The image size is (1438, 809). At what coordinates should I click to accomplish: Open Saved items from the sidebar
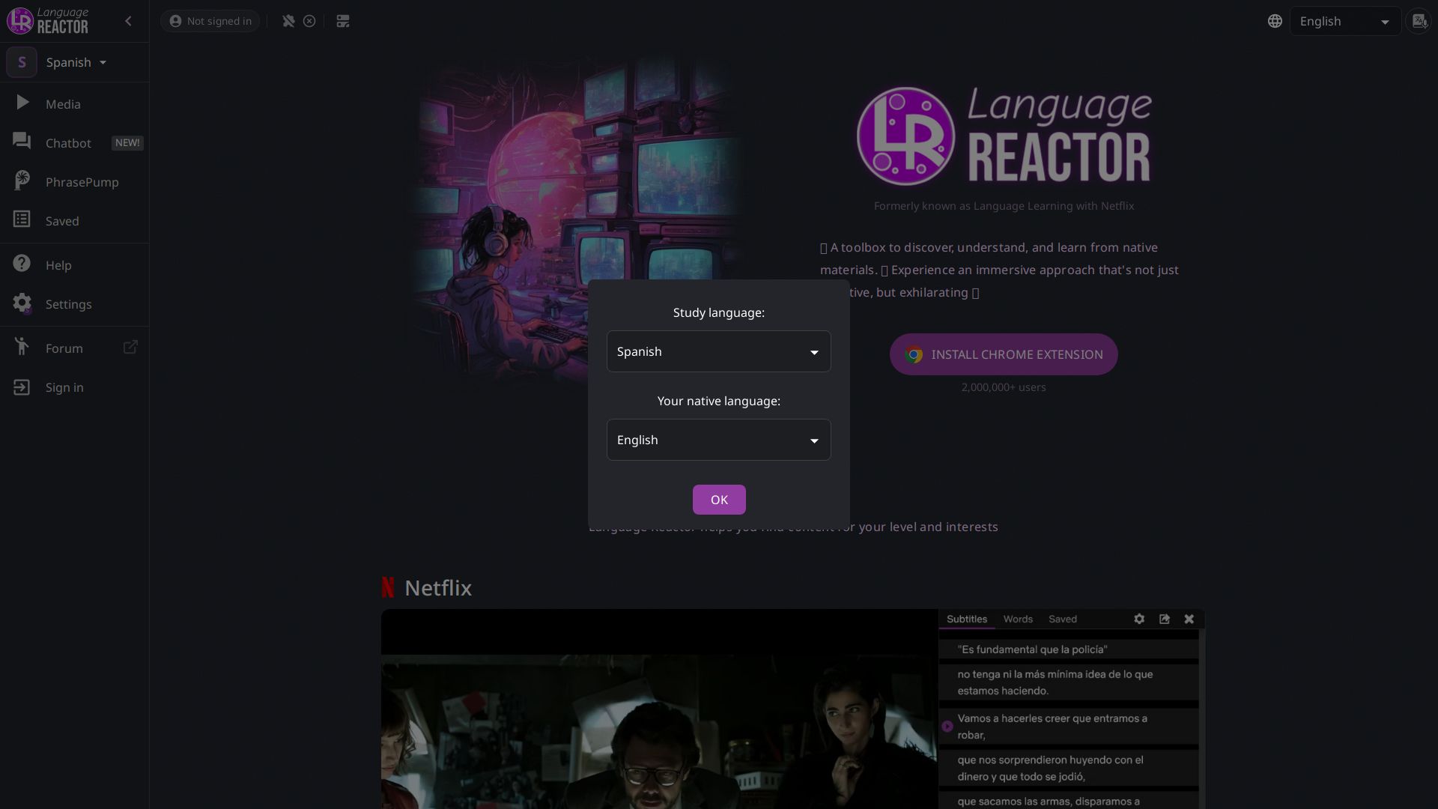[x=61, y=220]
